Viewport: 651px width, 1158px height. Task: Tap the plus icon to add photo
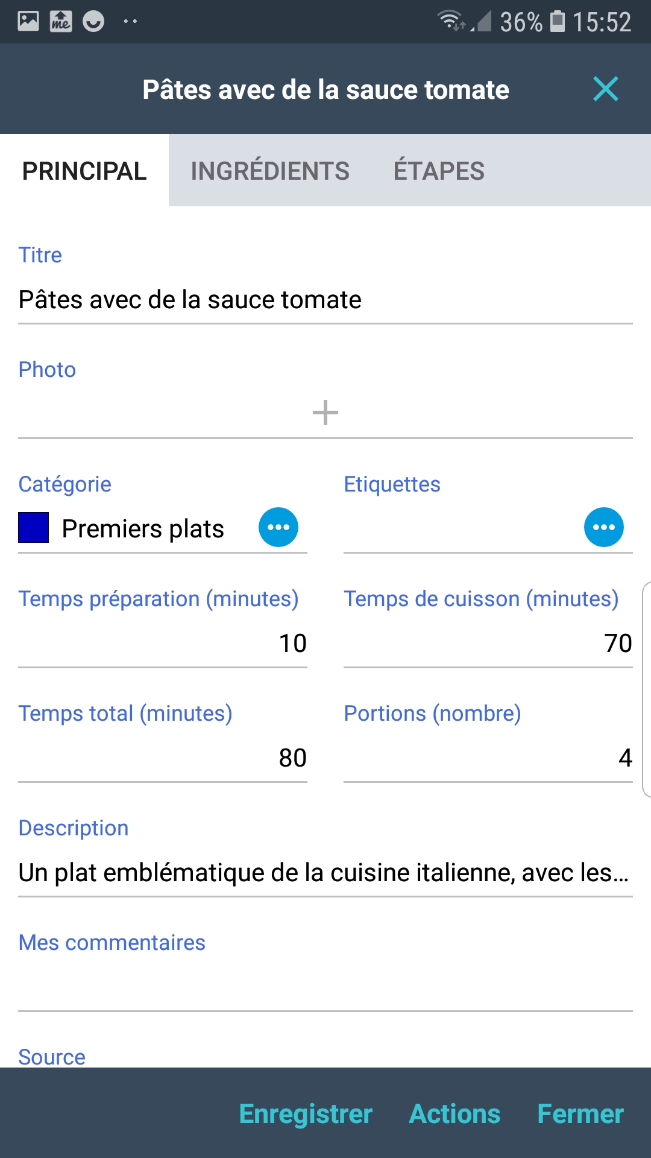[x=325, y=413]
